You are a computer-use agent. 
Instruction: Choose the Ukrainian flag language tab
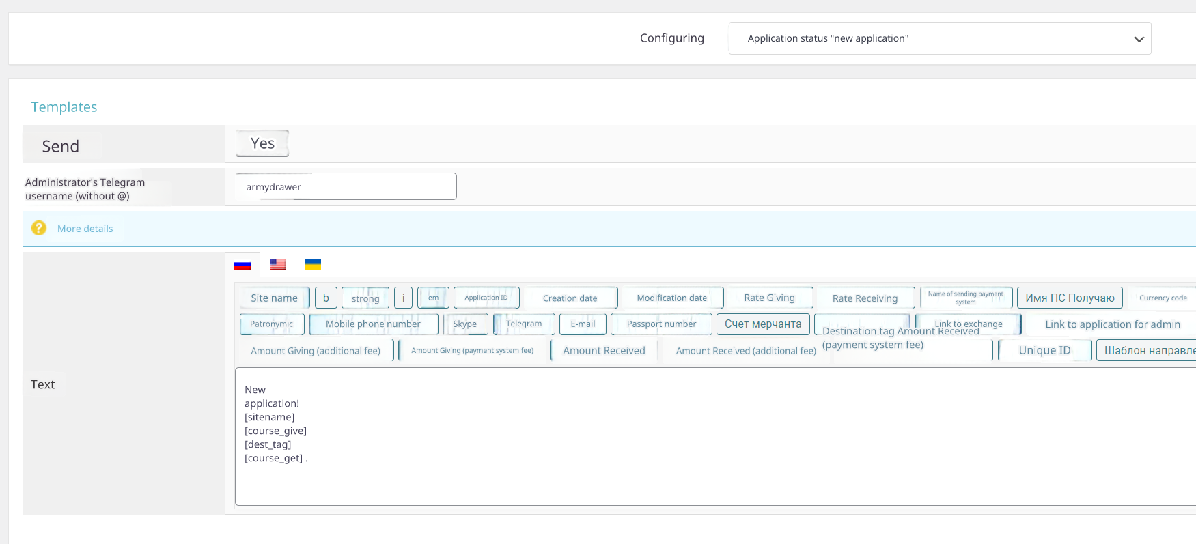click(312, 264)
